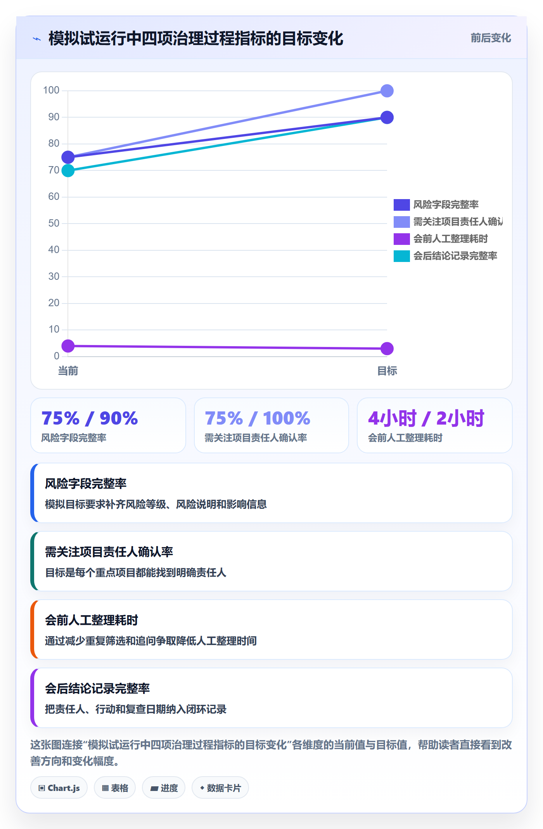Click text 把责任人、行动和复查日期纳入闭环记录
Screen dimensions: 543x829
[136, 709]
